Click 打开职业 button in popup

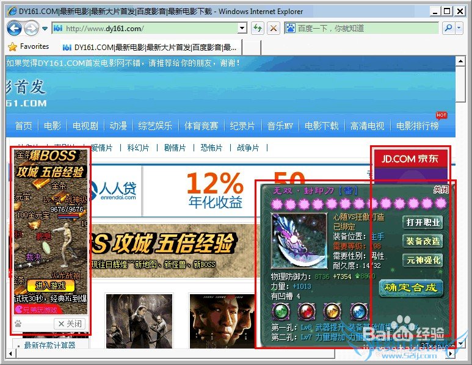coord(423,222)
